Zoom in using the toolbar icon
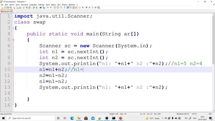 pyautogui.click(x=47, y=7)
